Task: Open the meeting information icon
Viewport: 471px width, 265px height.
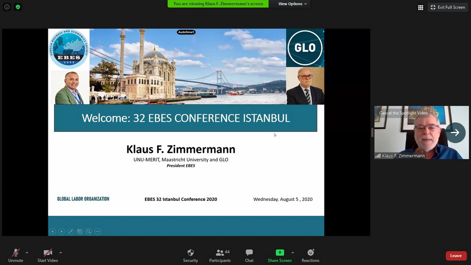Action: click(x=7, y=7)
